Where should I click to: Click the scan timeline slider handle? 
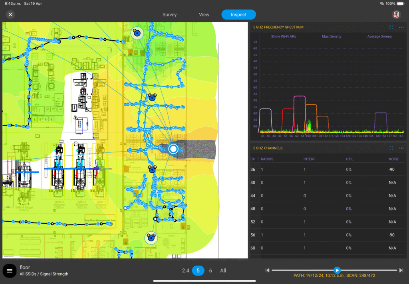(337, 270)
